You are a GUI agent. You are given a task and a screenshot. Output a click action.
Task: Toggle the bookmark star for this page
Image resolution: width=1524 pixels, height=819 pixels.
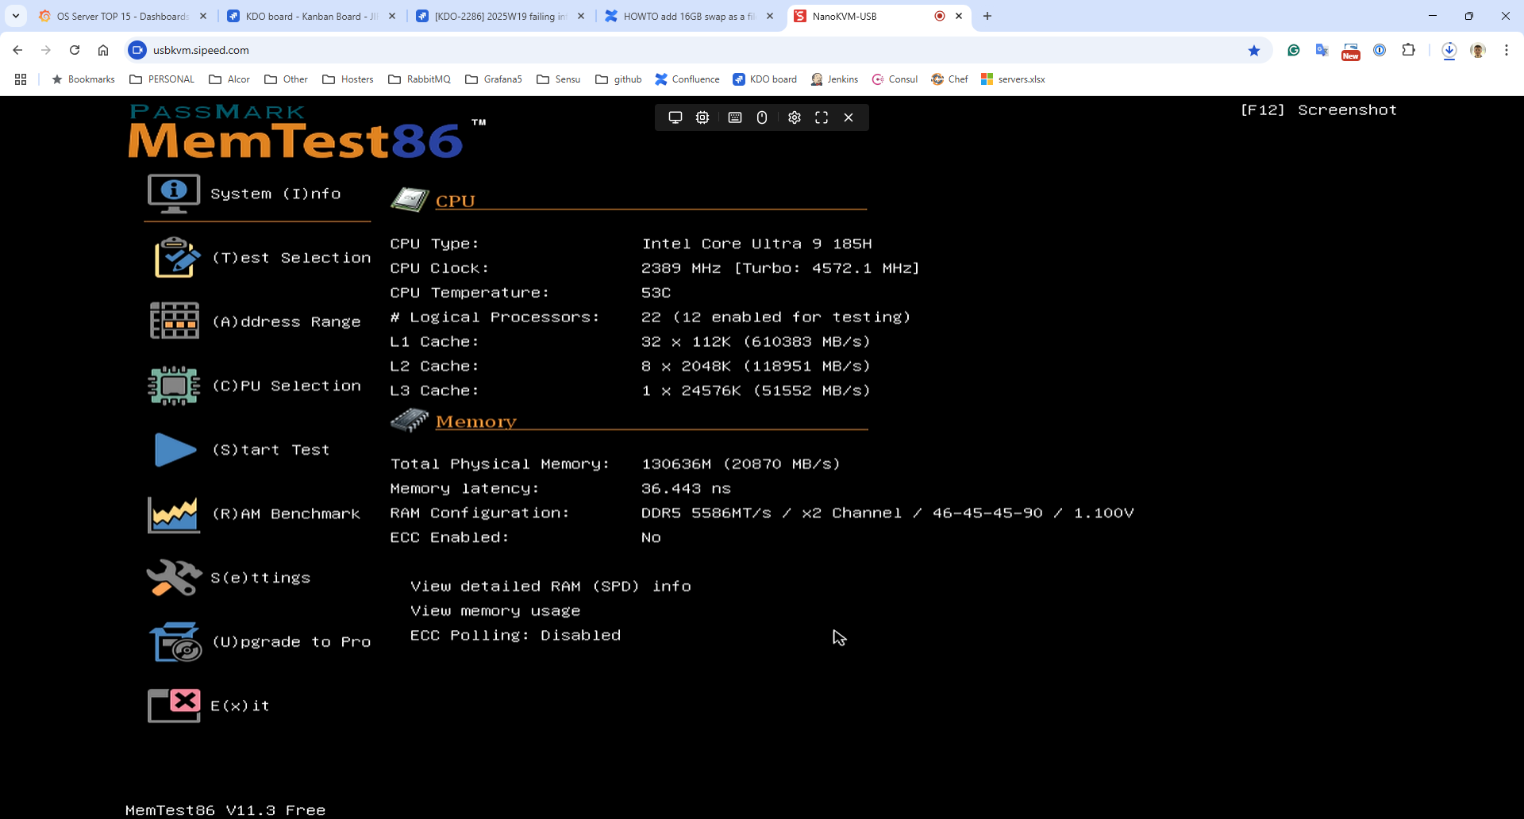1254,50
